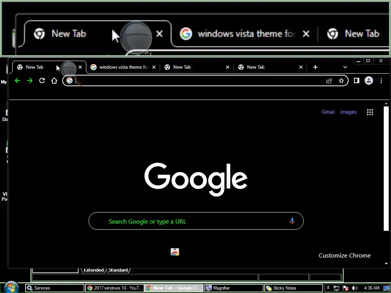Viewport: 391px width, 293px height.
Task: Switch to the fourth tab, New Tab
Action: [x=270, y=67]
